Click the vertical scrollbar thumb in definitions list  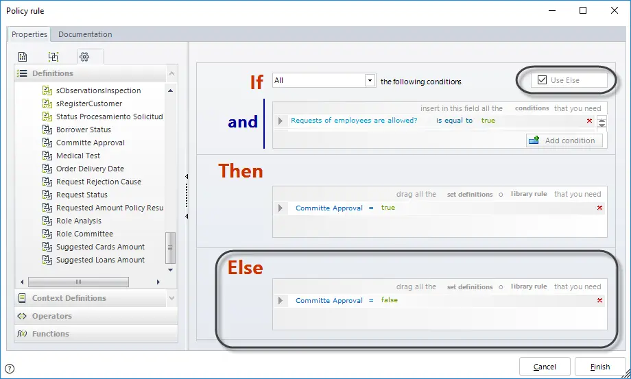(171, 247)
